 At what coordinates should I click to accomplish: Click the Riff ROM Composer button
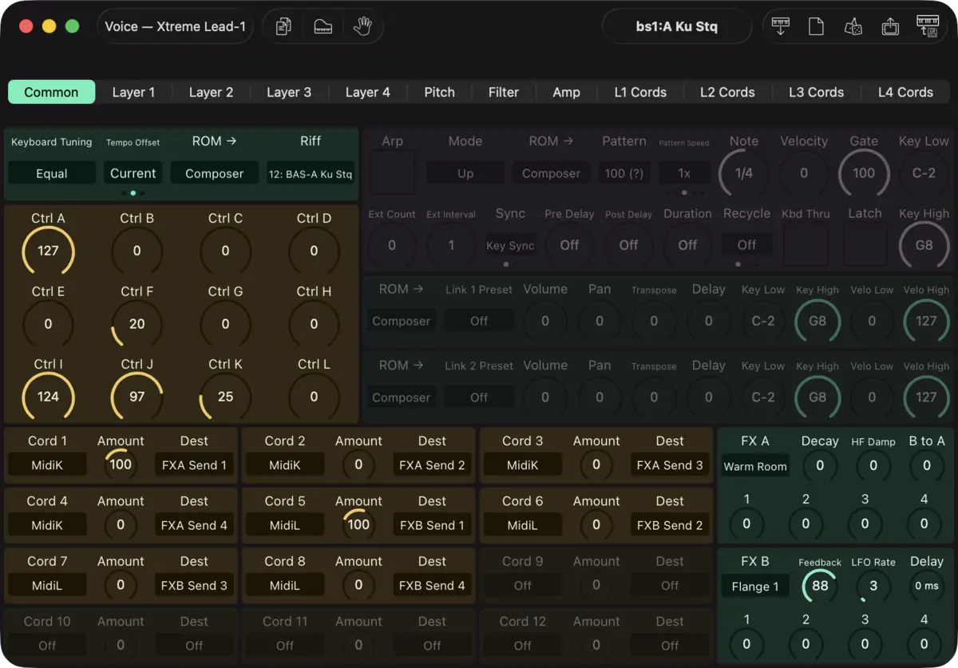pos(215,173)
